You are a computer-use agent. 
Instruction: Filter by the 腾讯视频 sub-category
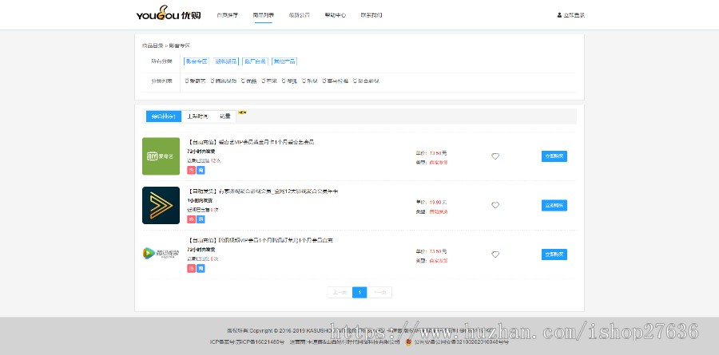click(x=224, y=81)
